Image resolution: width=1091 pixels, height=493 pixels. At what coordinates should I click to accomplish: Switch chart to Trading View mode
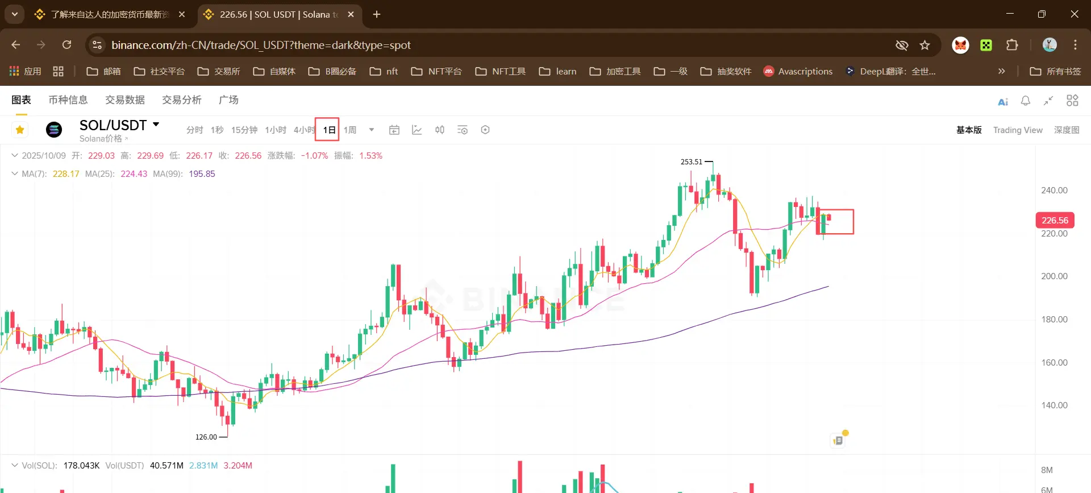pos(1018,130)
